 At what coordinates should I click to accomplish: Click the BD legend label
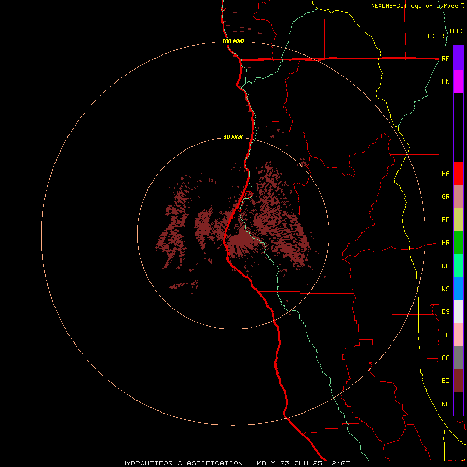point(445,220)
